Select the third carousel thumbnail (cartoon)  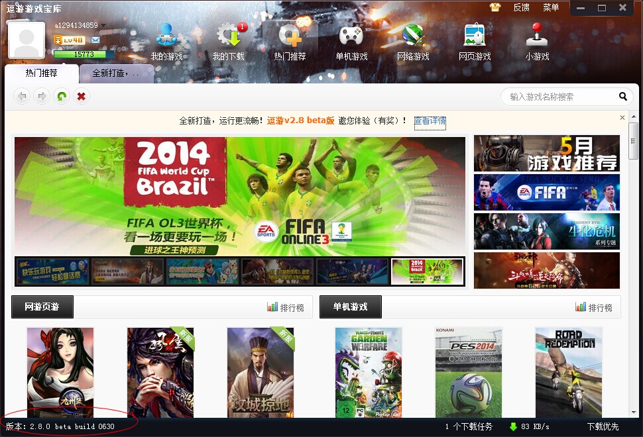(x=202, y=271)
